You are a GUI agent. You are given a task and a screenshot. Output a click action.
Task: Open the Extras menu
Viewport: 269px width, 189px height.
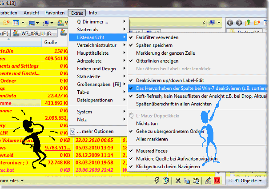[77, 13]
